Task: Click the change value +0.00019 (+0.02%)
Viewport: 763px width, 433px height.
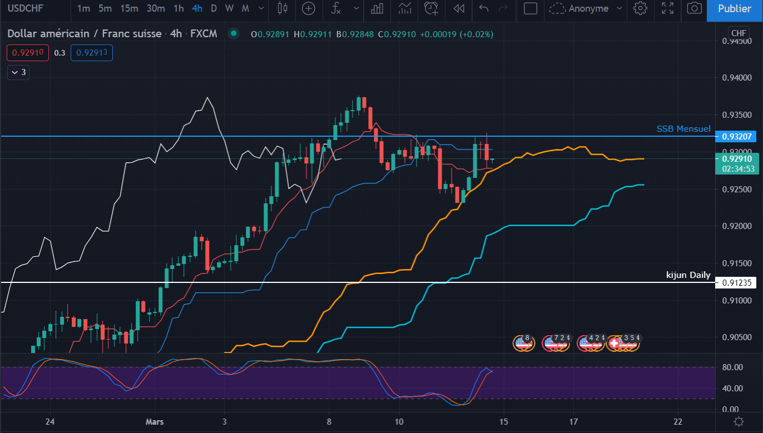Action: (456, 34)
